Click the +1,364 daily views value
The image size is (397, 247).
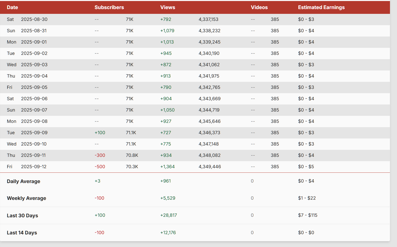click(x=168, y=167)
